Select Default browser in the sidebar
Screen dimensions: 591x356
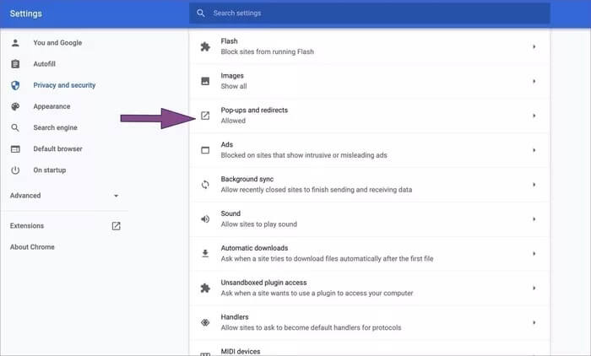pos(57,148)
